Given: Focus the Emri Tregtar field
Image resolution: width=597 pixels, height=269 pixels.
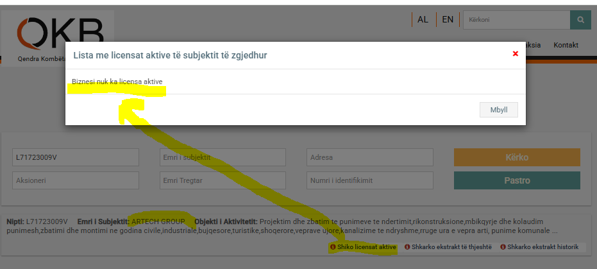Looking at the screenshot, I should (x=223, y=180).
